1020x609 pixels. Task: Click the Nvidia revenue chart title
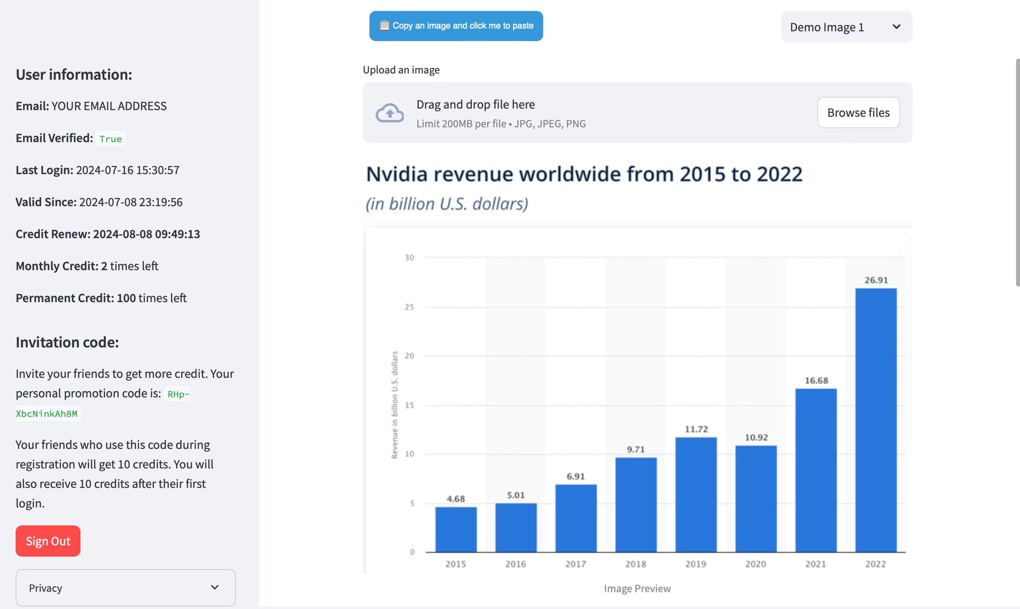(x=584, y=174)
